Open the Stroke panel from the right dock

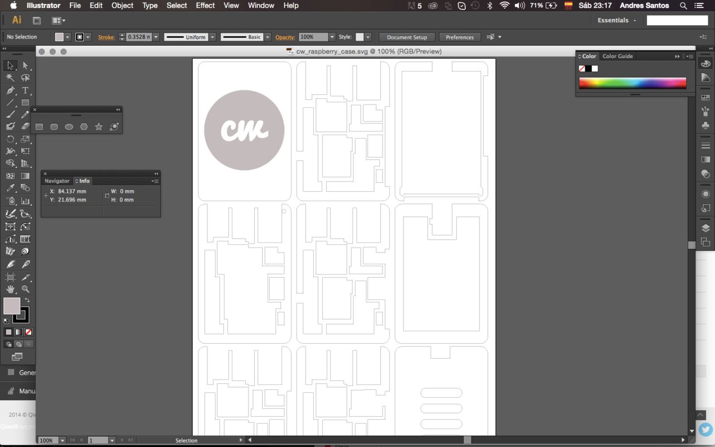pyautogui.click(x=706, y=145)
